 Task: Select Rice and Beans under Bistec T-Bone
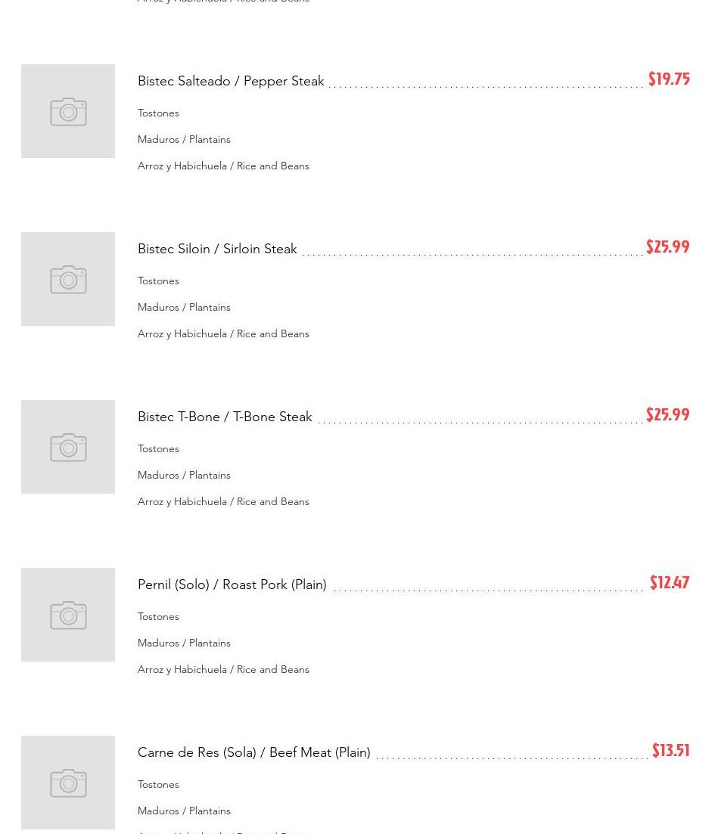click(223, 501)
